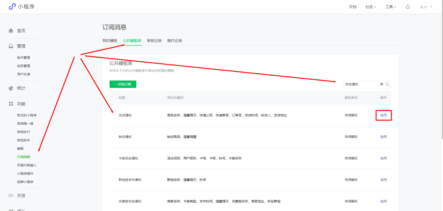Expand the 工具 dropdown menu
Image resolution: width=443 pixels, height=211 pixels.
[x=390, y=7]
